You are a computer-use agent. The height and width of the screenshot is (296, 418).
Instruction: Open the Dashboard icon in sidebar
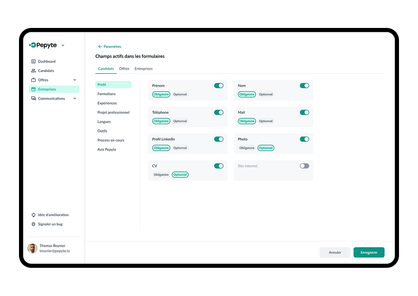33,62
